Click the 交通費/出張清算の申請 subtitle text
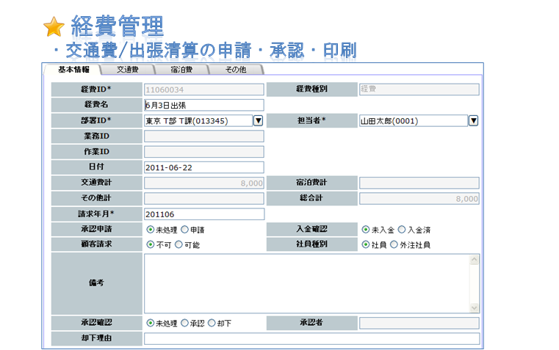 click(159, 50)
